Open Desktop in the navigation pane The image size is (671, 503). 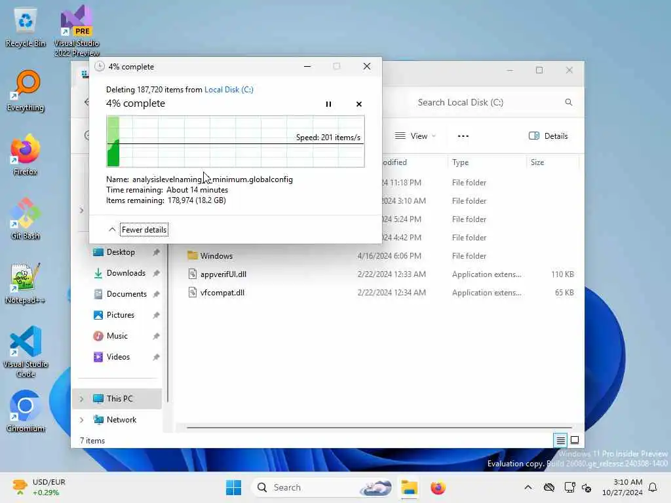click(x=121, y=252)
